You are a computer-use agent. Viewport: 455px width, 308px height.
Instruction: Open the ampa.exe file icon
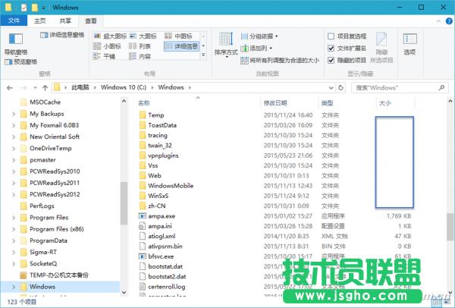click(142, 216)
